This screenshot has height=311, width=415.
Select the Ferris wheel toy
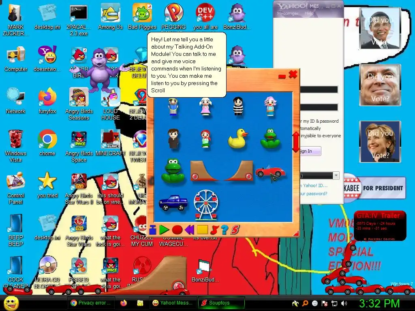(206, 205)
